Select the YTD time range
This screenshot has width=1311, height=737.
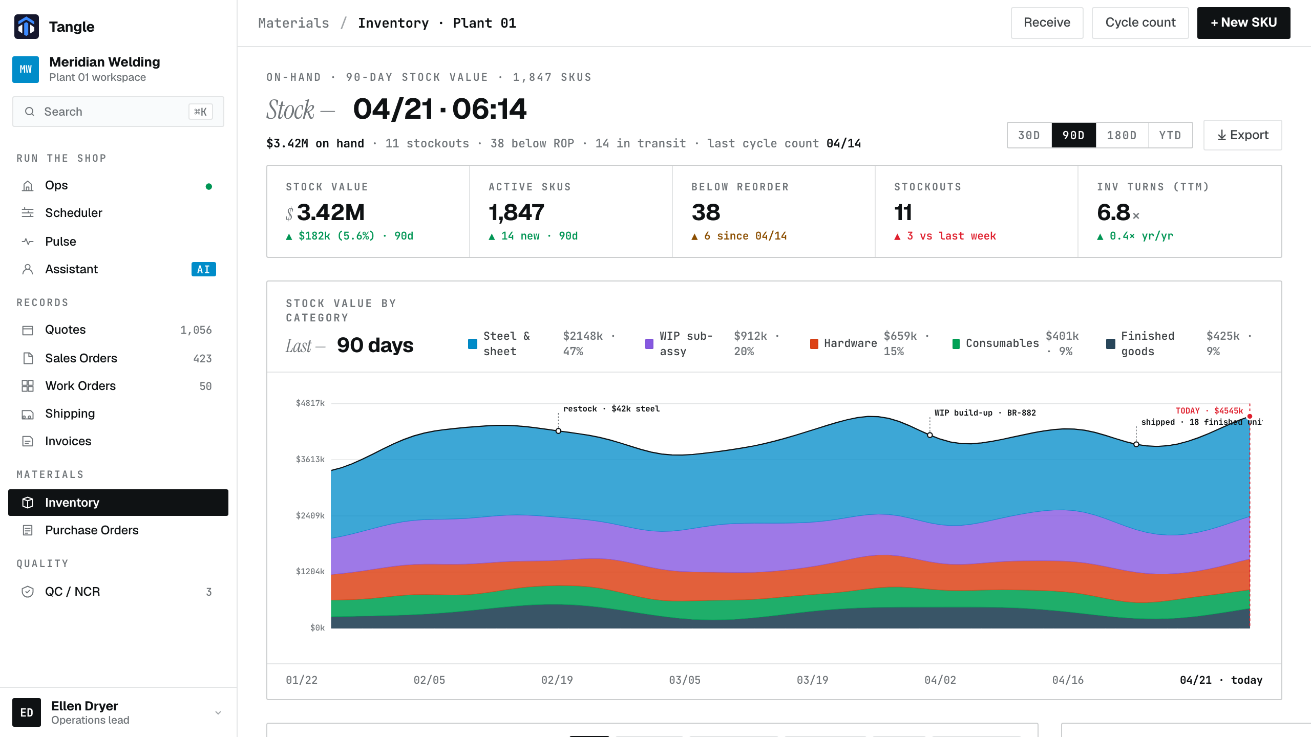[1170, 135]
